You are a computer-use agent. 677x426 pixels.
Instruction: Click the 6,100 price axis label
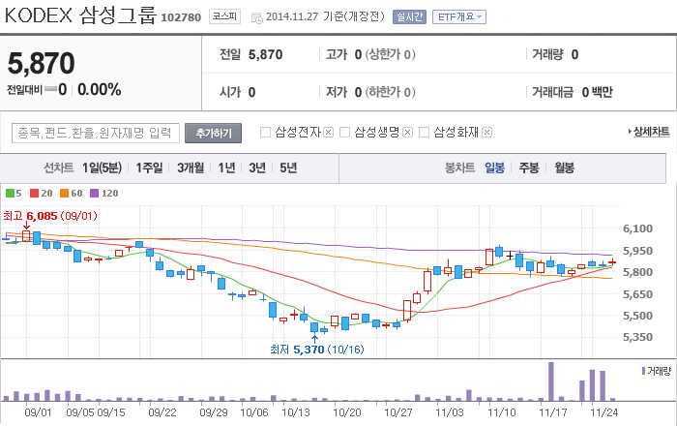(637, 228)
